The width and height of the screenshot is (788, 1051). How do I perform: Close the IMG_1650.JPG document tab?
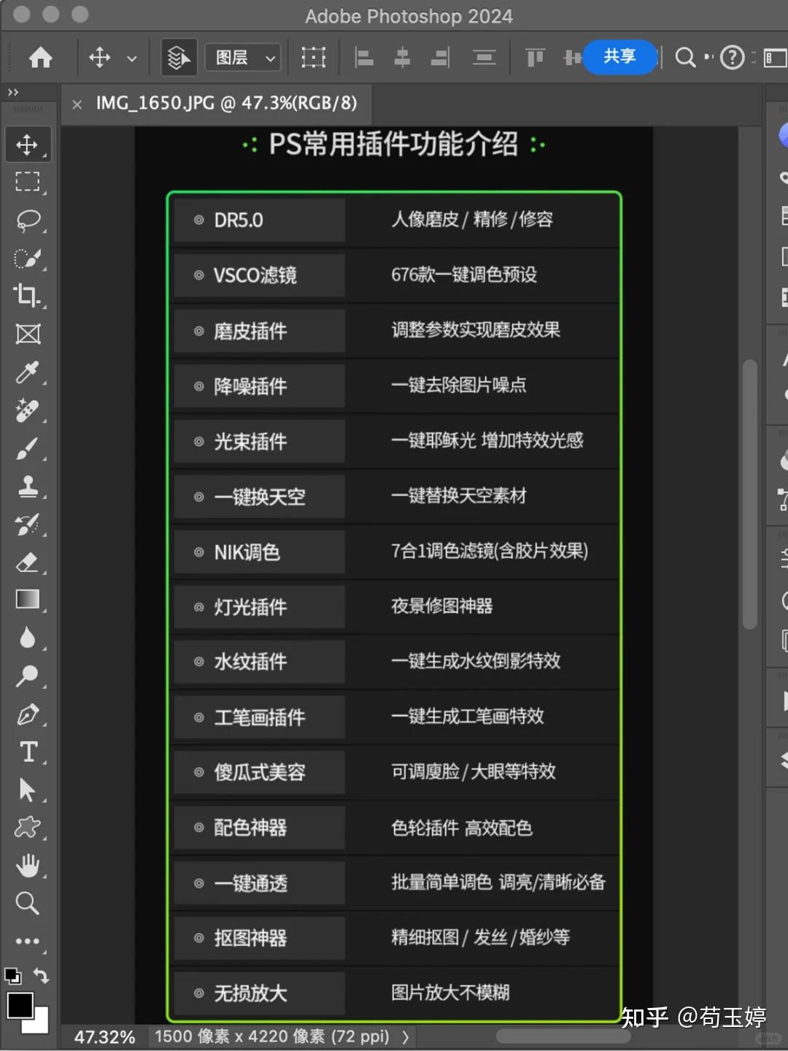tap(77, 104)
